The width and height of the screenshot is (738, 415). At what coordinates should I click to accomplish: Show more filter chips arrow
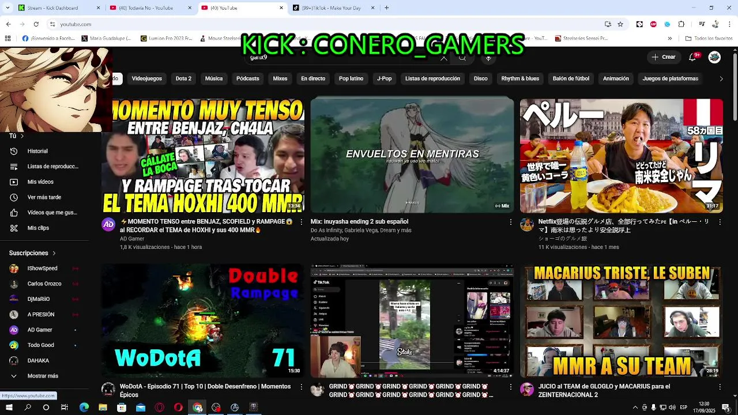(x=721, y=79)
